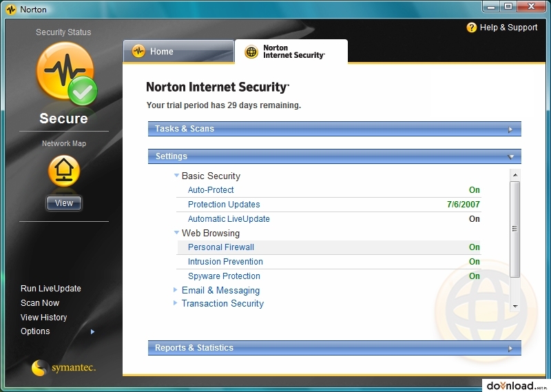Click the Network Map house icon
Viewport: 551px width, 392px height.
[64, 171]
